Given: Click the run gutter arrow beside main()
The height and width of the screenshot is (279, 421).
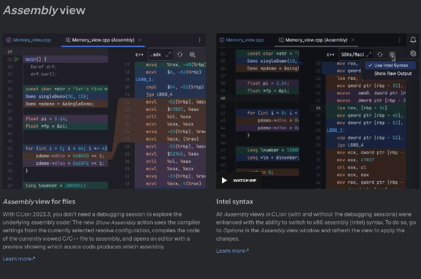Looking at the screenshot, I should click(x=17, y=59).
